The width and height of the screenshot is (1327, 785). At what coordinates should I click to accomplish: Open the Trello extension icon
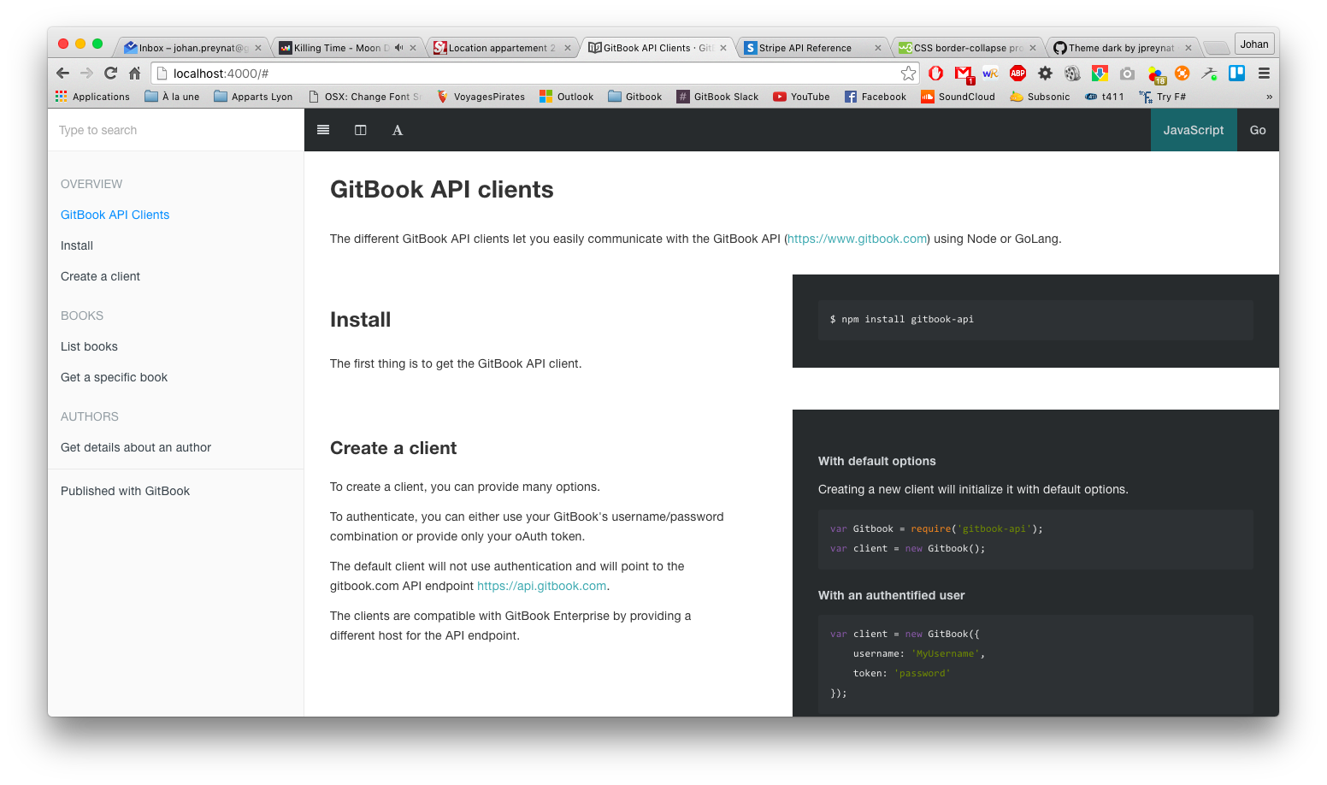point(1236,74)
